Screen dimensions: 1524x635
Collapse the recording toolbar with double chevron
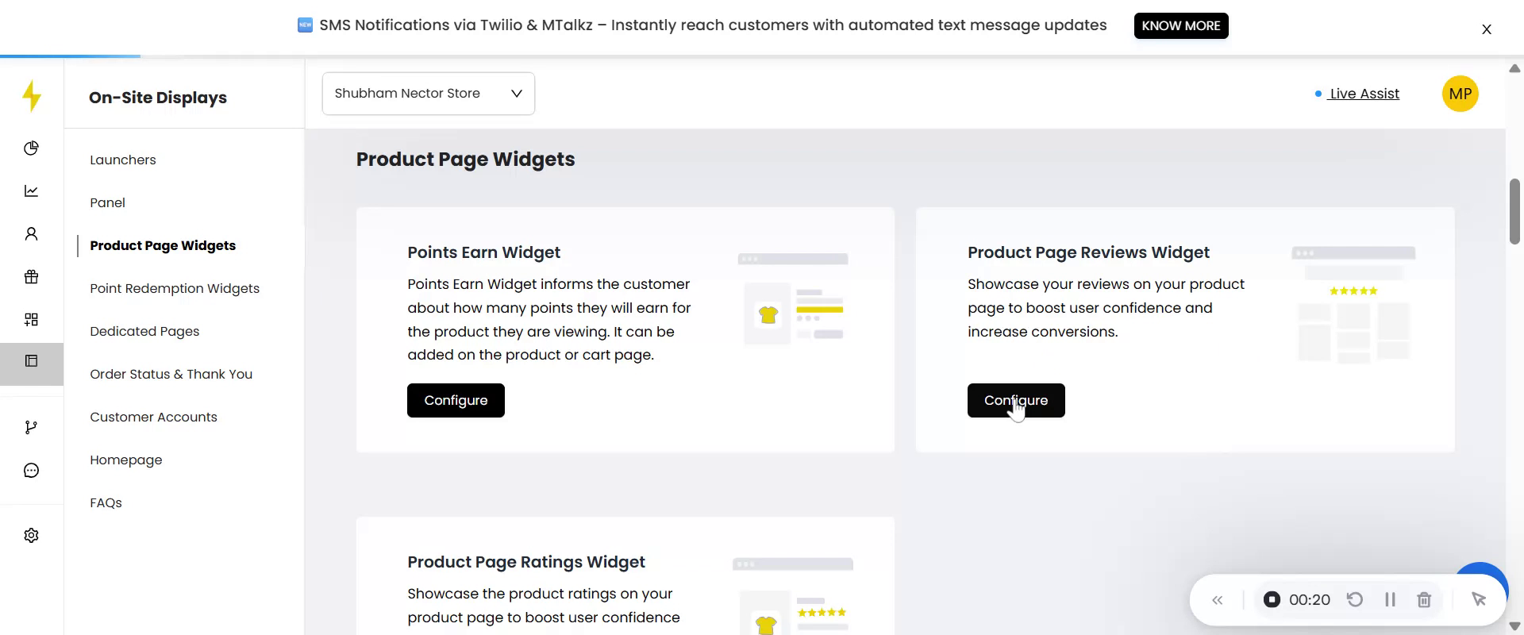coord(1218,600)
